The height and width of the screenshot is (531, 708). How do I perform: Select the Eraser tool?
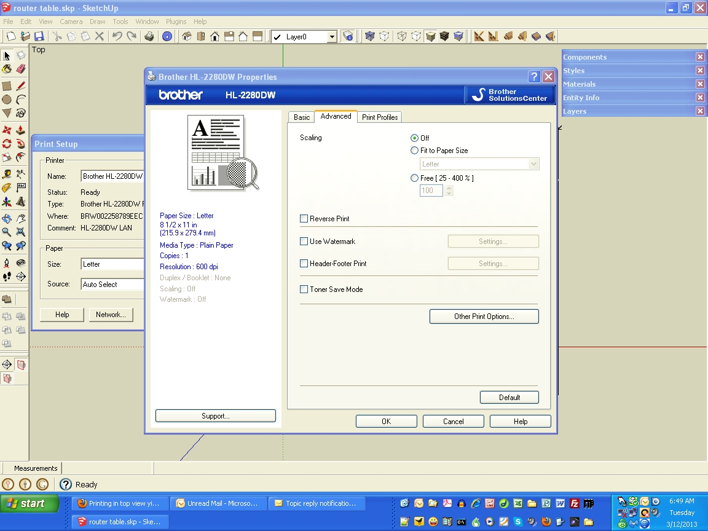[21, 69]
